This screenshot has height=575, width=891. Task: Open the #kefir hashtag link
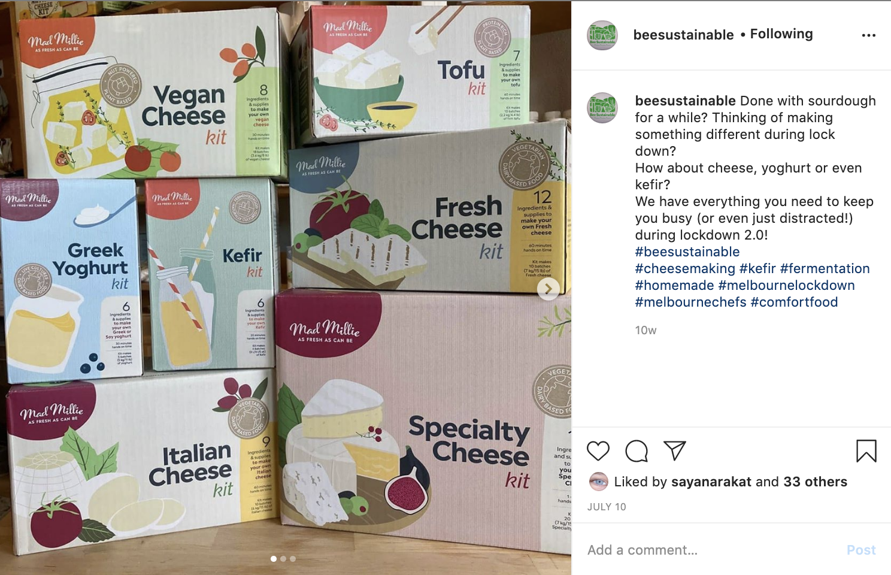click(757, 268)
